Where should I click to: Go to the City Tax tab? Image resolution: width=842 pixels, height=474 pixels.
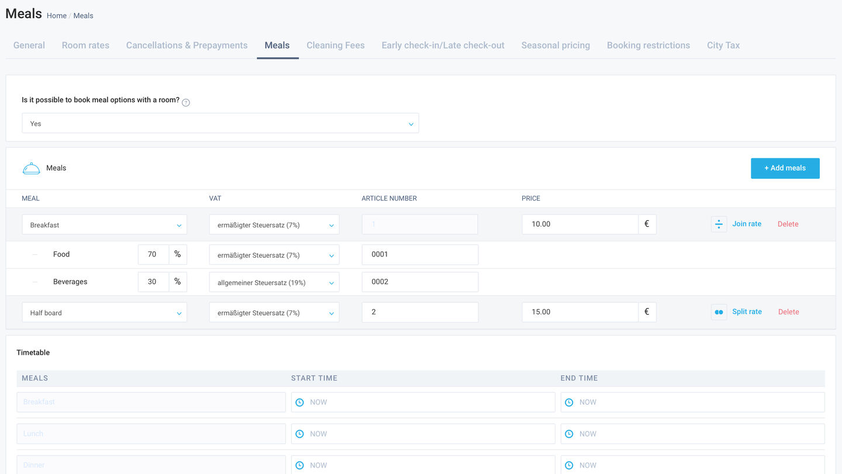(723, 45)
